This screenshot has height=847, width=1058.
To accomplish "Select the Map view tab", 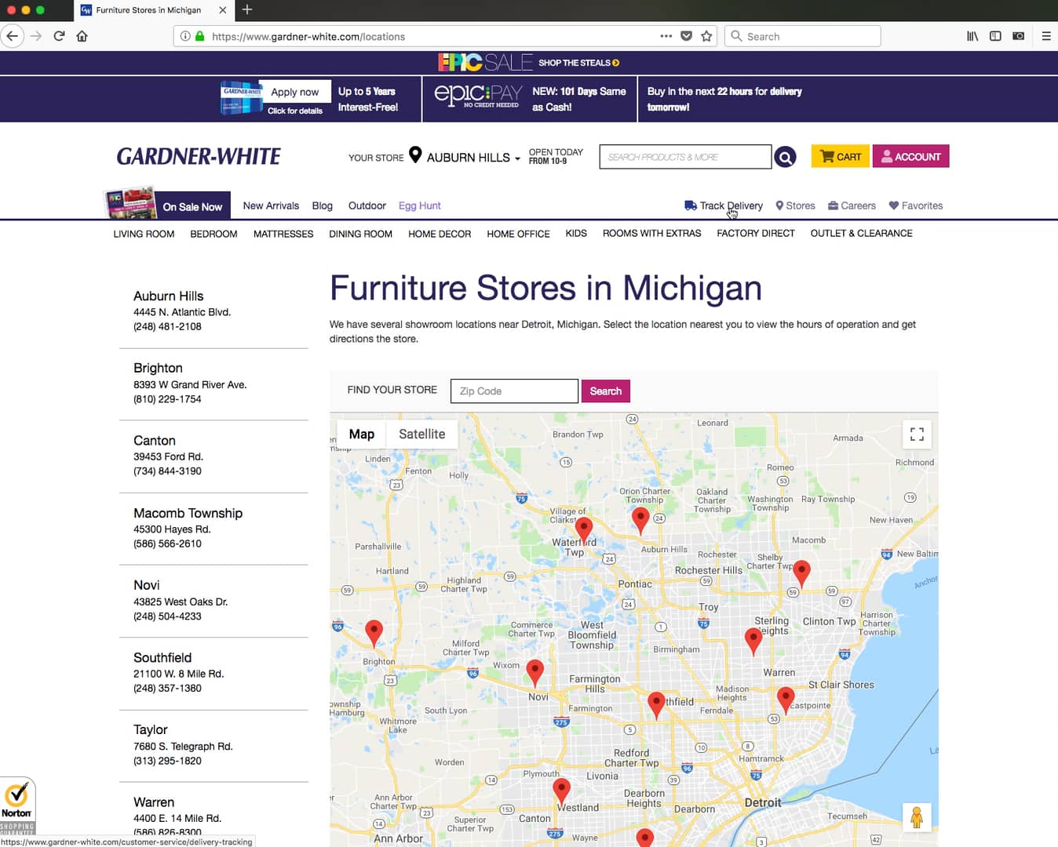I will [x=361, y=434].
